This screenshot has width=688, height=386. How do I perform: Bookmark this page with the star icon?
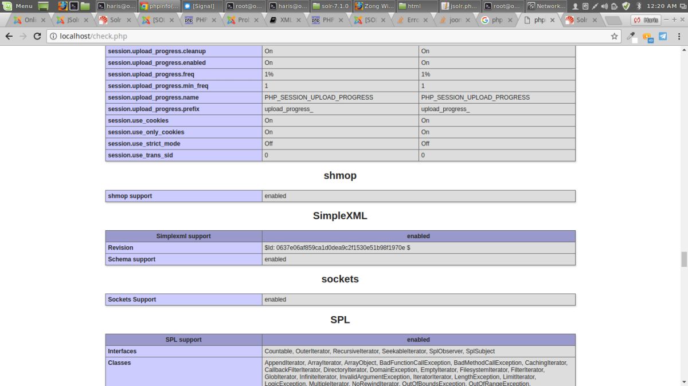(x=615, y=36)
